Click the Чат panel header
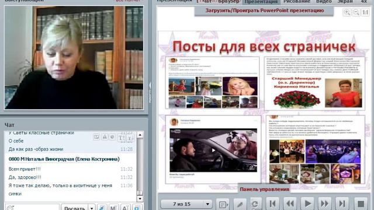The width and height of the screenshot is (374, 210). coord(9,125)
